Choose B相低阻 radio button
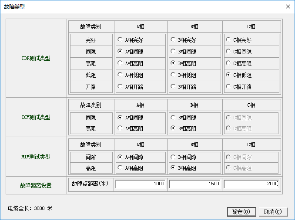This screenshot has width=295, height=220. click(x=174, y=75)
